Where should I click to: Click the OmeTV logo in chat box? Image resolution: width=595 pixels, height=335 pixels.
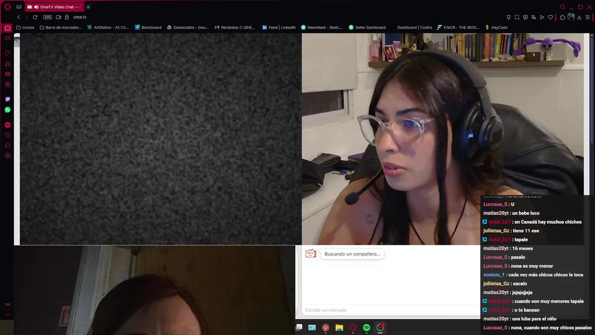coord(311,254)
